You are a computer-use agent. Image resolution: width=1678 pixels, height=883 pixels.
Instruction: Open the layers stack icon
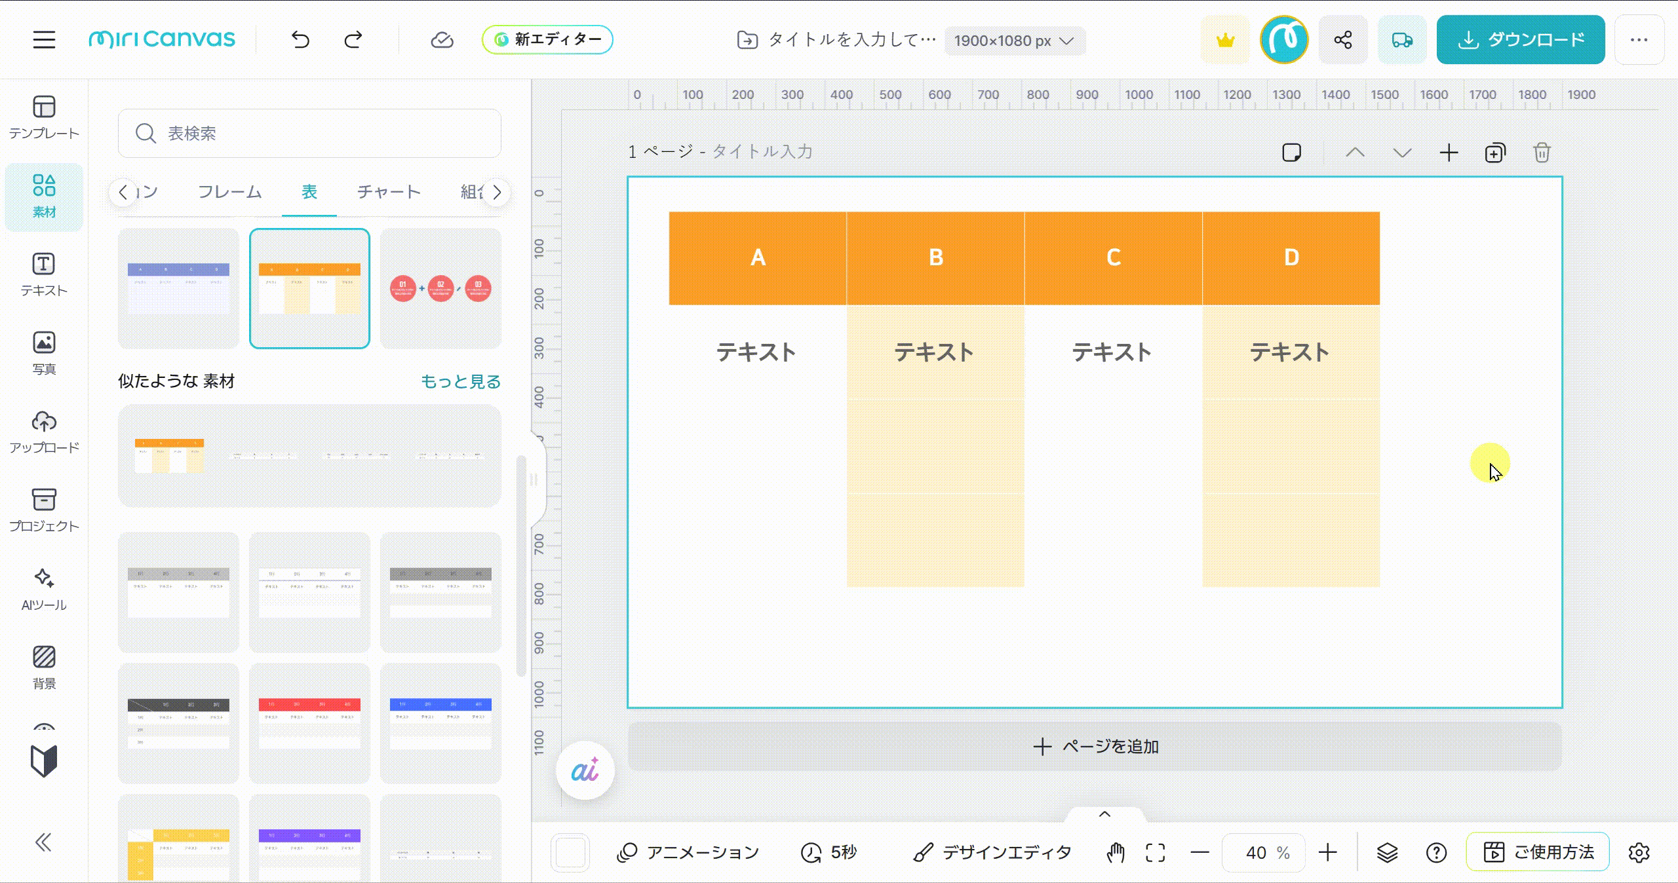(x=1387, y=852)
